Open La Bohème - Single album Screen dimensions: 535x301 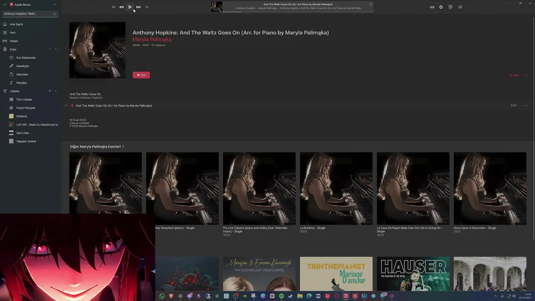click(x=336, y=189)
